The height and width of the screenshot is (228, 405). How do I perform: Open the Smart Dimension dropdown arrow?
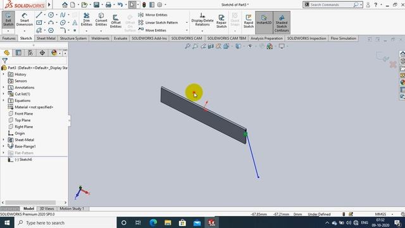(25, 31)
